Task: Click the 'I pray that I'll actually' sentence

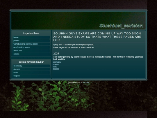Action: [x=74, y=45]
